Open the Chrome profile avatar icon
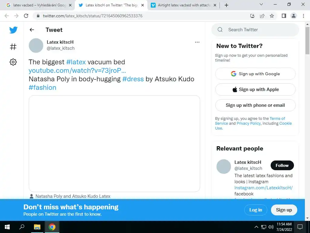310x233 pixels. click(x=294, y=16)
